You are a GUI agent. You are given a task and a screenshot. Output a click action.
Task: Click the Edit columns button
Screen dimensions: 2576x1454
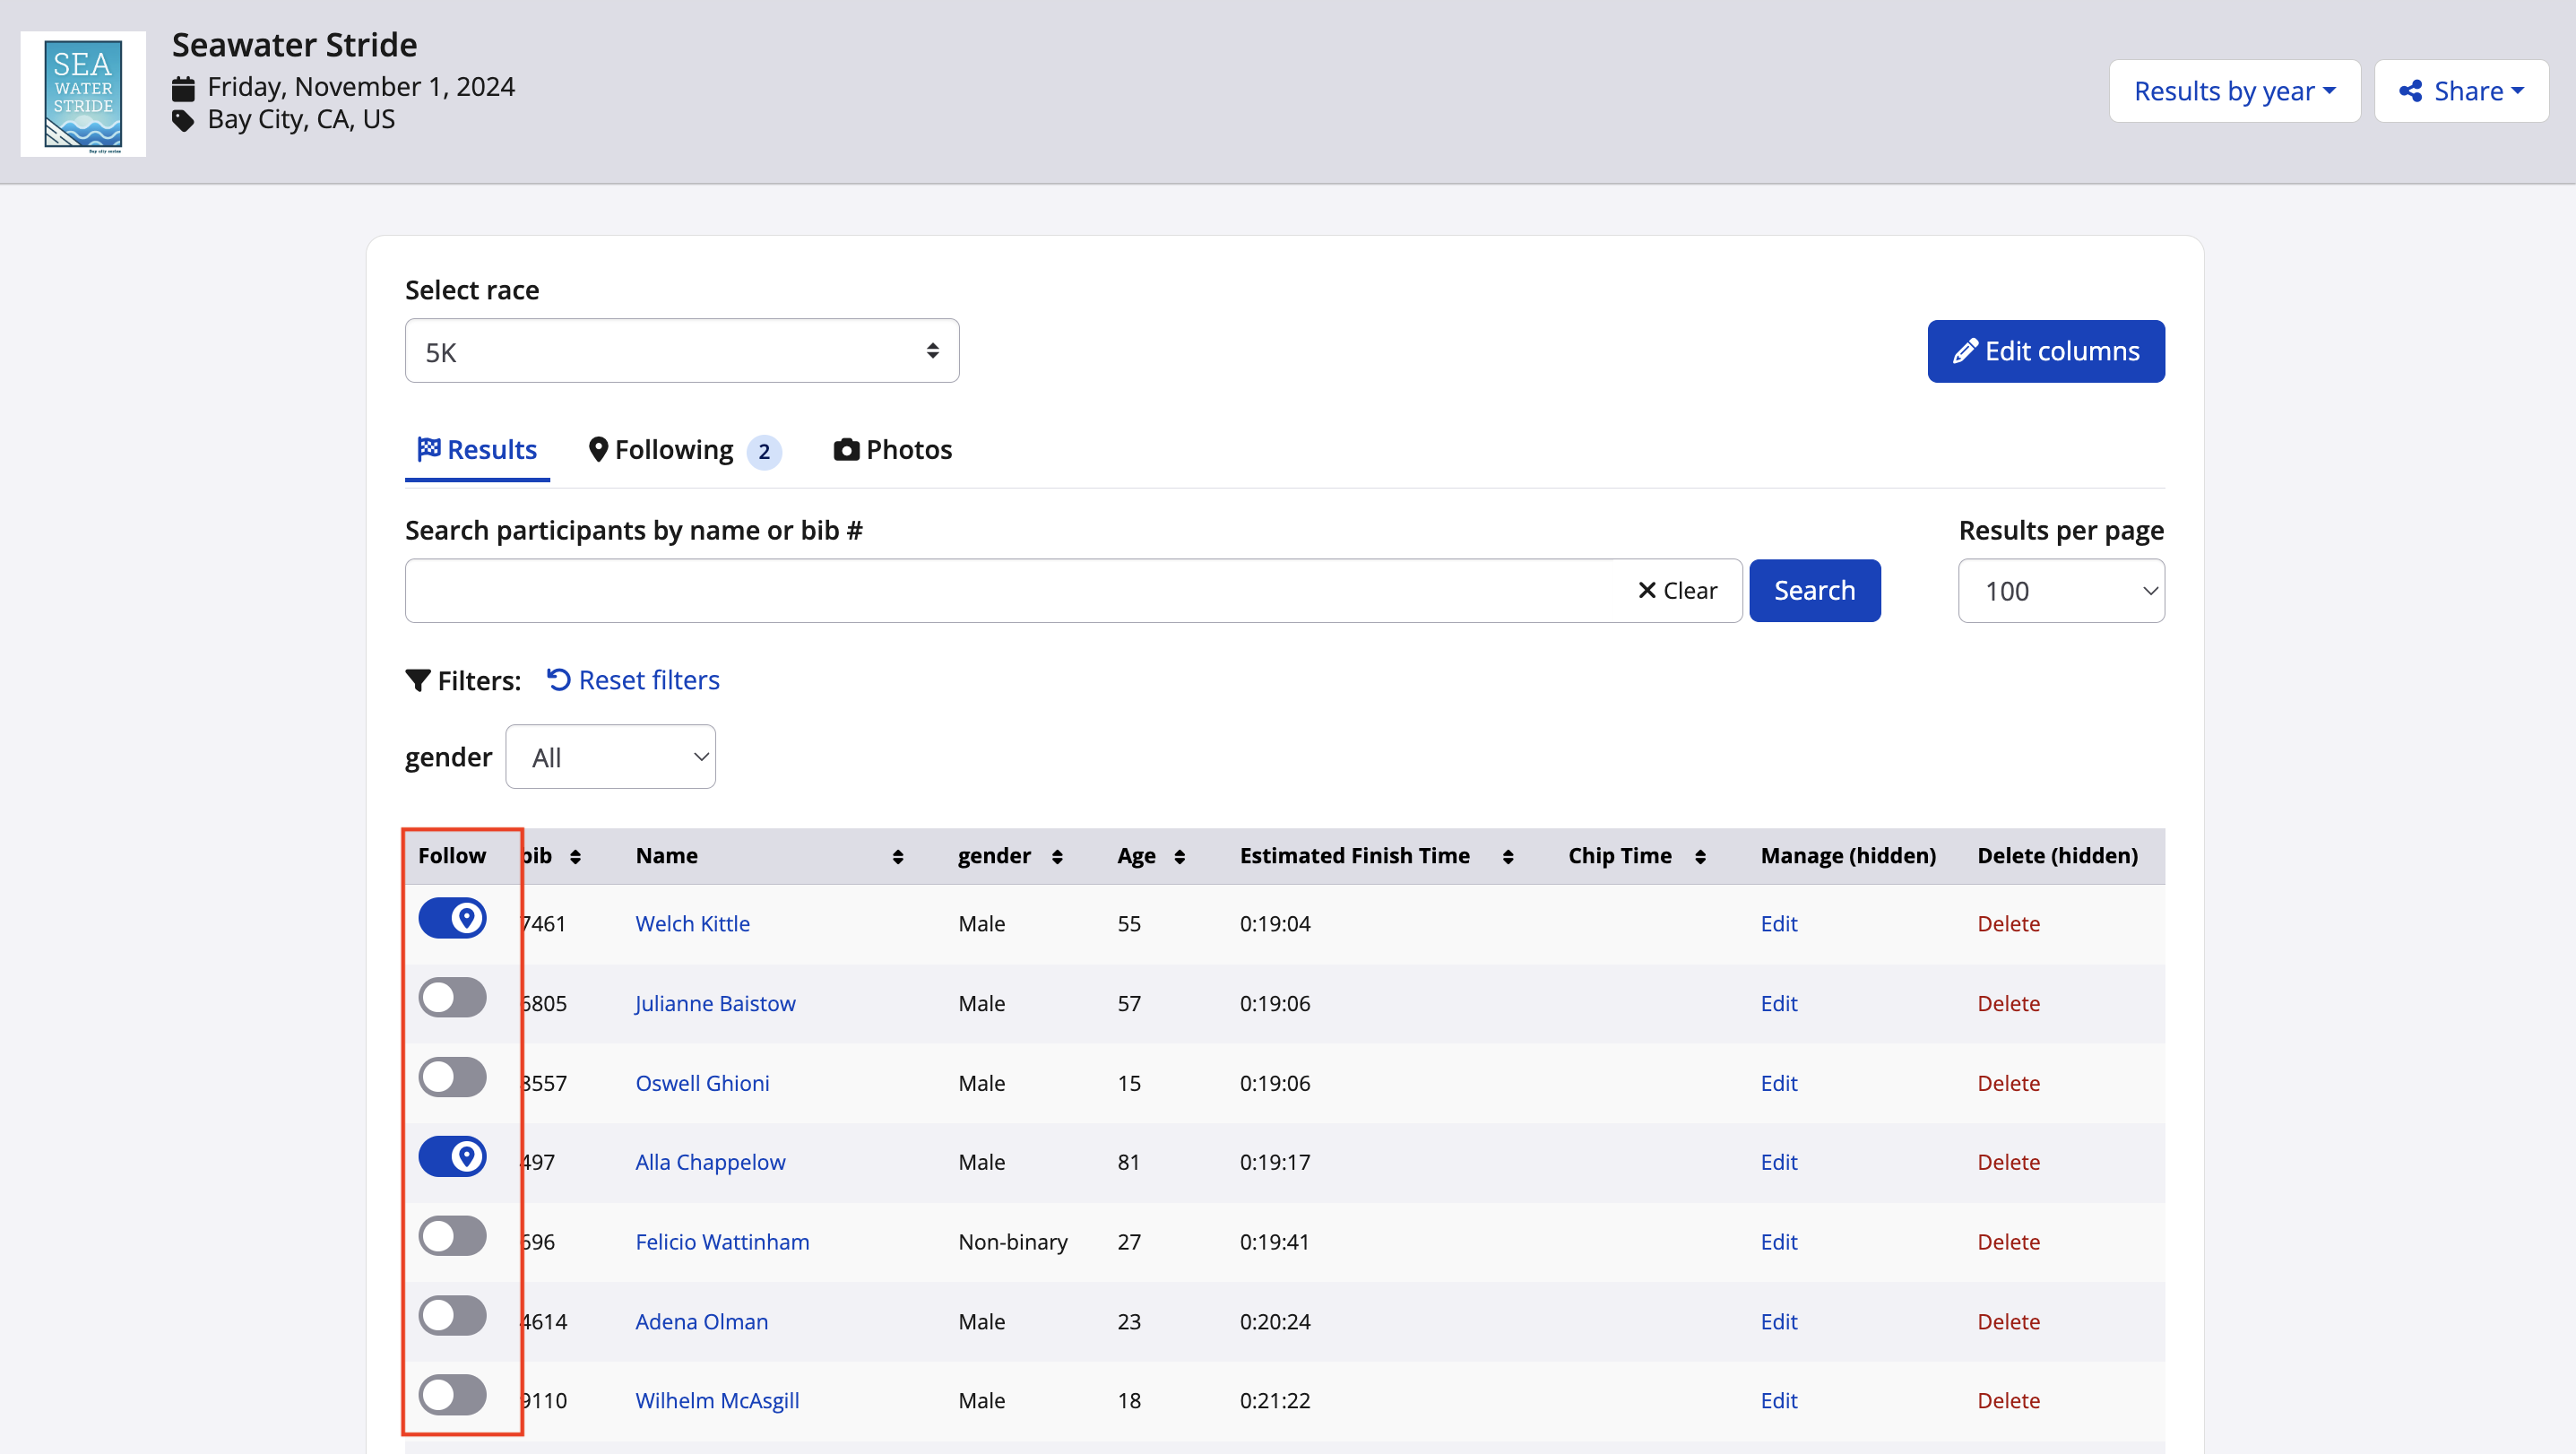click(x=2045, y=351)
